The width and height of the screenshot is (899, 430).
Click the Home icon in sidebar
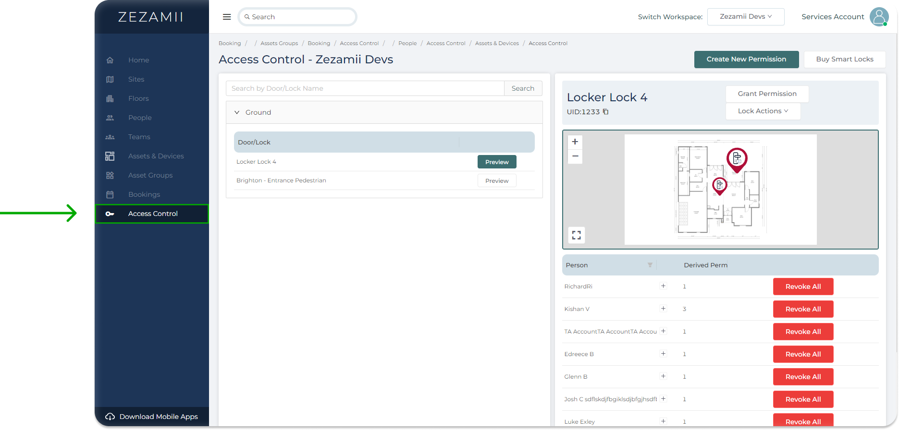point(110,60)
